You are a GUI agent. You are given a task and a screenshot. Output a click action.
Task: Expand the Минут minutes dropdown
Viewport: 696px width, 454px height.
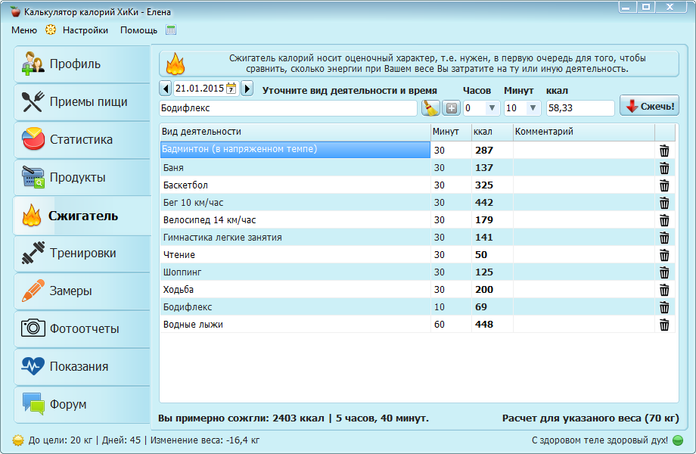(x=533, y=108)
